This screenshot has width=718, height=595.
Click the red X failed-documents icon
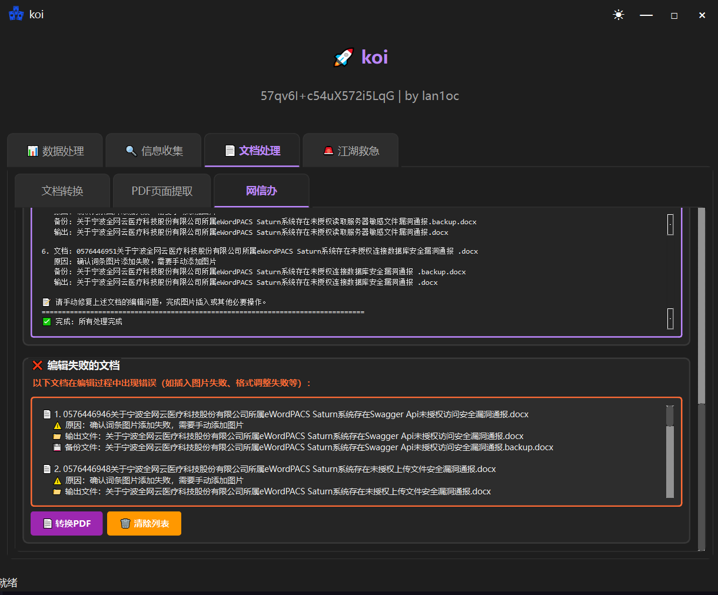click(x=38, y=365)
